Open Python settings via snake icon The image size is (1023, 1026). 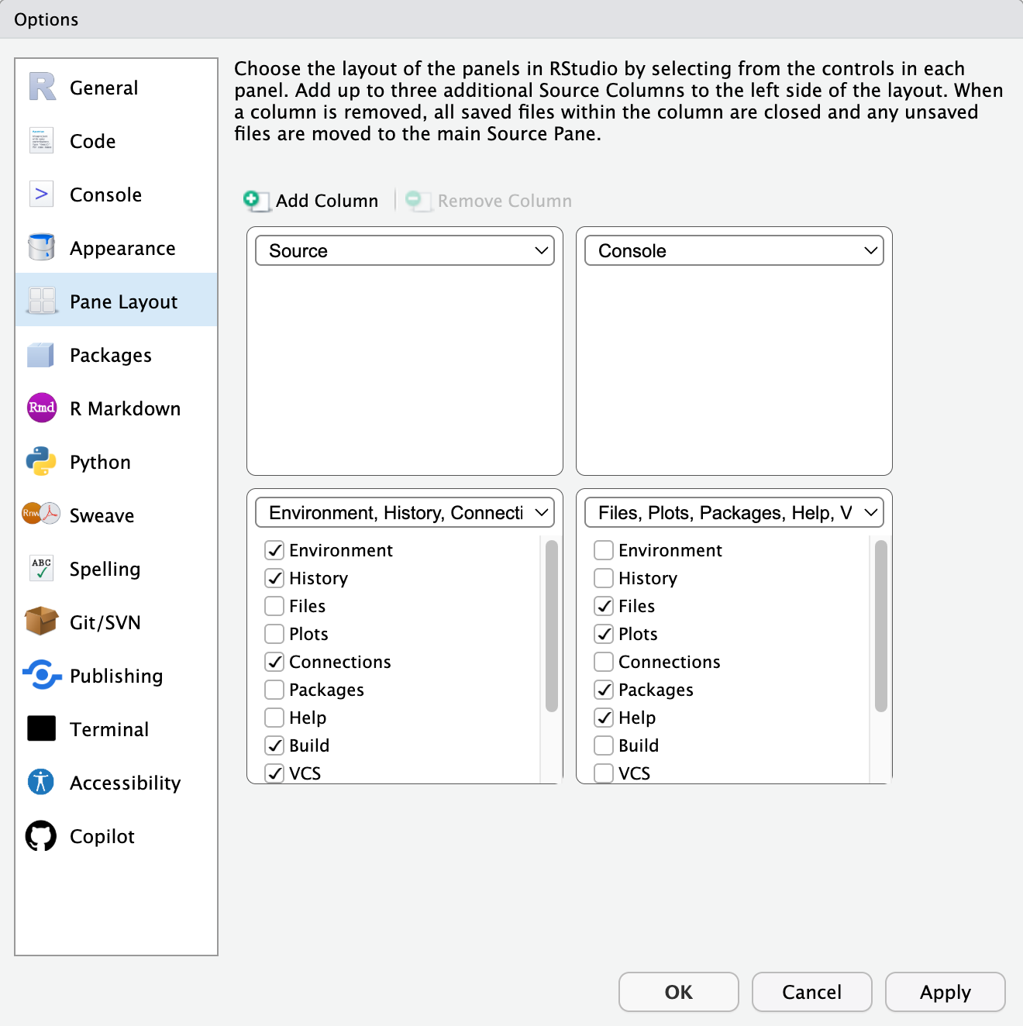[x=42, y=461]
